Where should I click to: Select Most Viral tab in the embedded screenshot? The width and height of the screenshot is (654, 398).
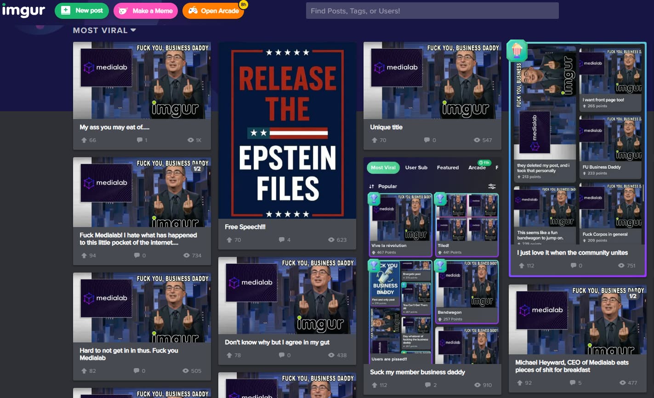(383, 168)
